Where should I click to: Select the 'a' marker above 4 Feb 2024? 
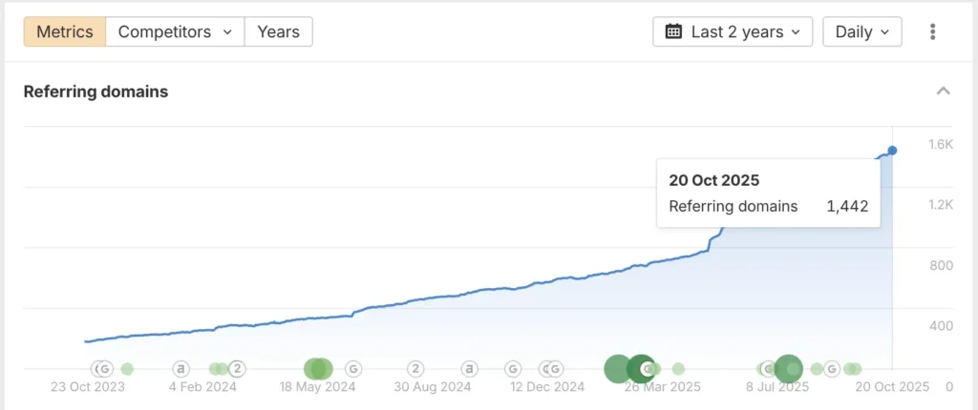[181, 368]
